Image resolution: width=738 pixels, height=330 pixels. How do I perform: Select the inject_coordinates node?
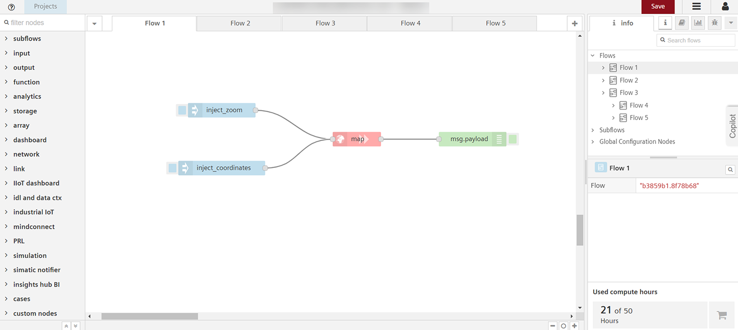pos(221,168)
